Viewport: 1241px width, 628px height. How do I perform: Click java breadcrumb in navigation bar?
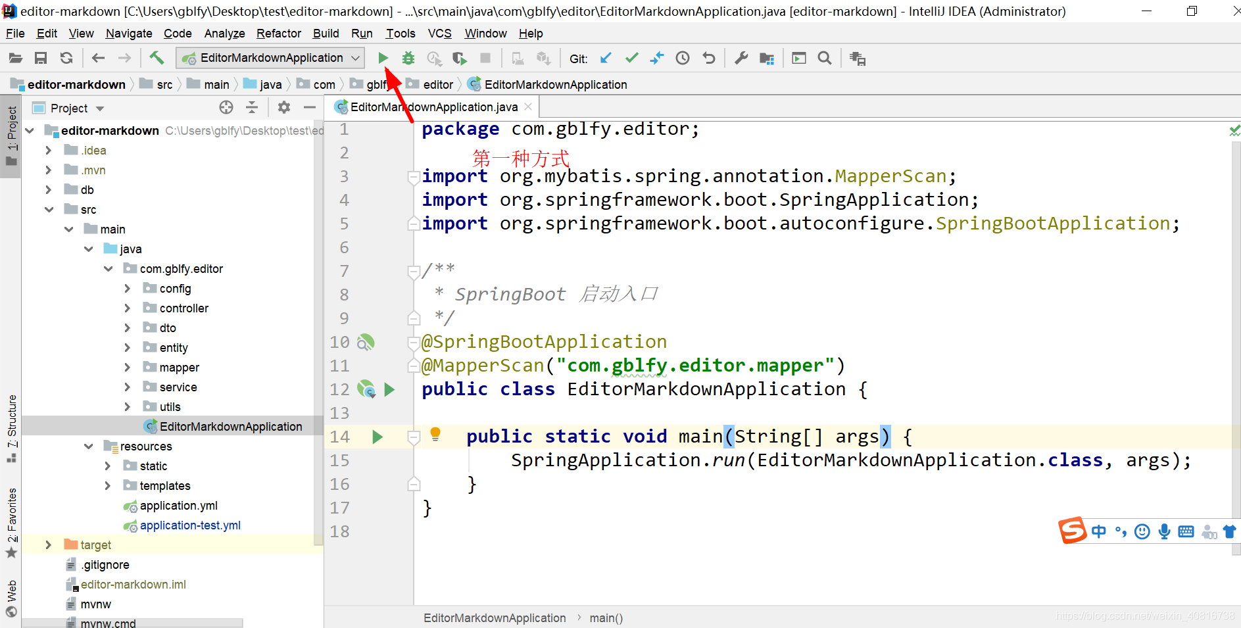point(263,84)
